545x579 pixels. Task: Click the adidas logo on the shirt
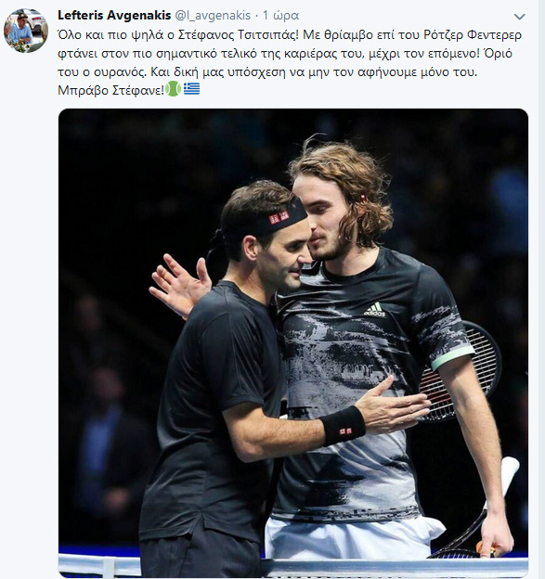[375, 309]
